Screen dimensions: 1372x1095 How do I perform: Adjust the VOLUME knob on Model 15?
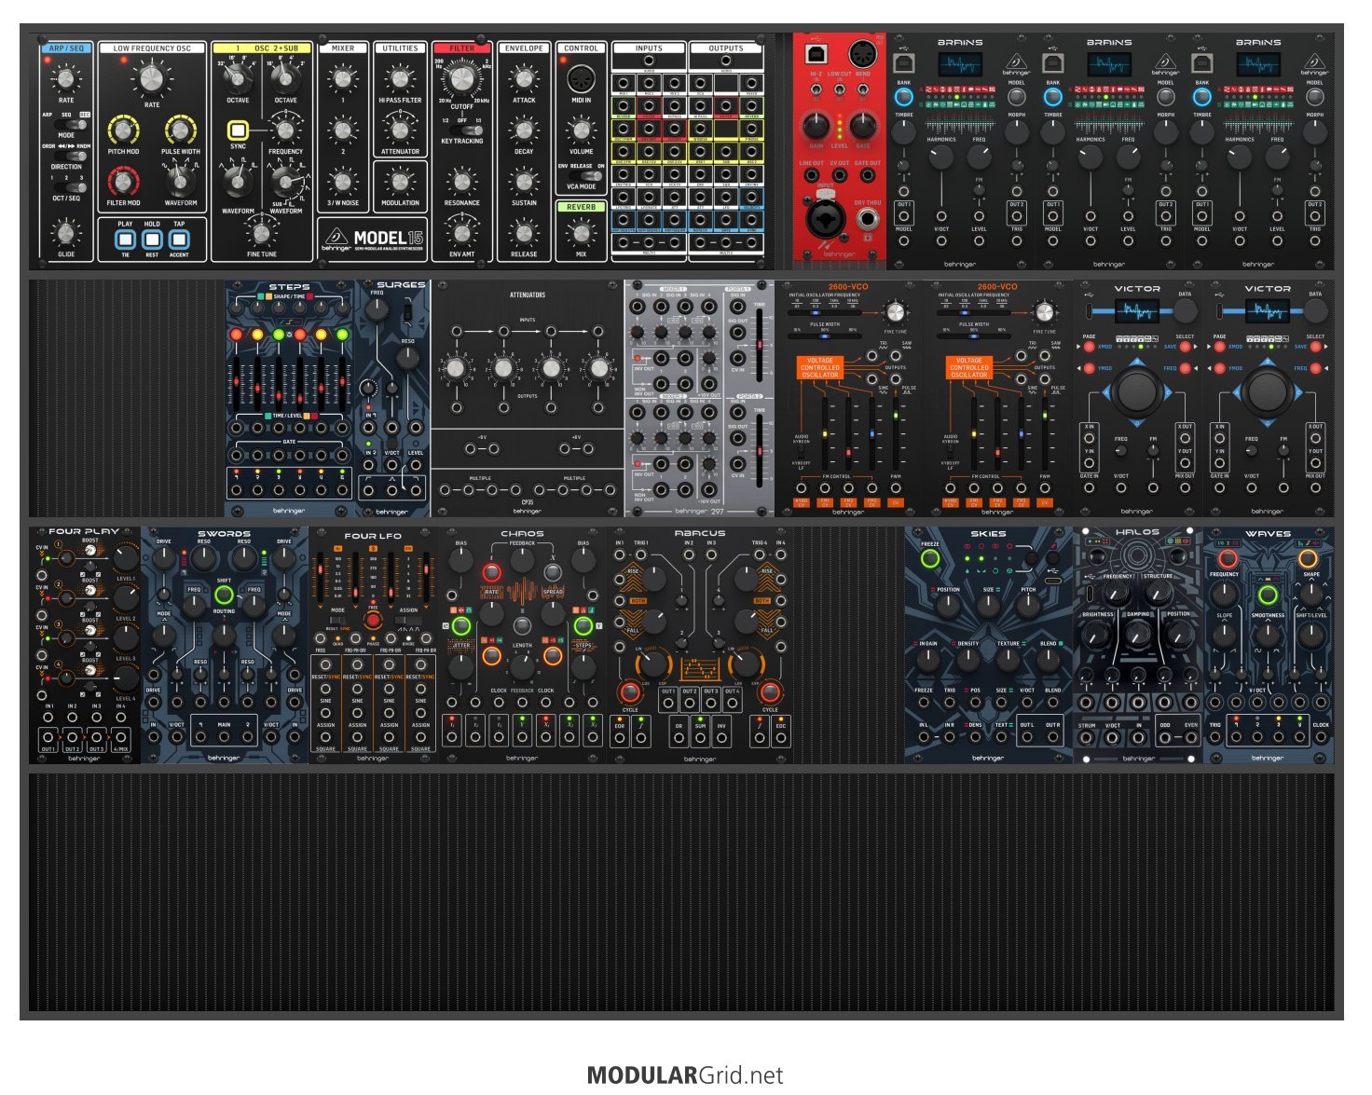pos(582,130)
